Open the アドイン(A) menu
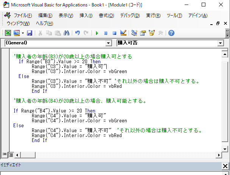Viewport: 230px width, 175px height. tap(198, 16)
